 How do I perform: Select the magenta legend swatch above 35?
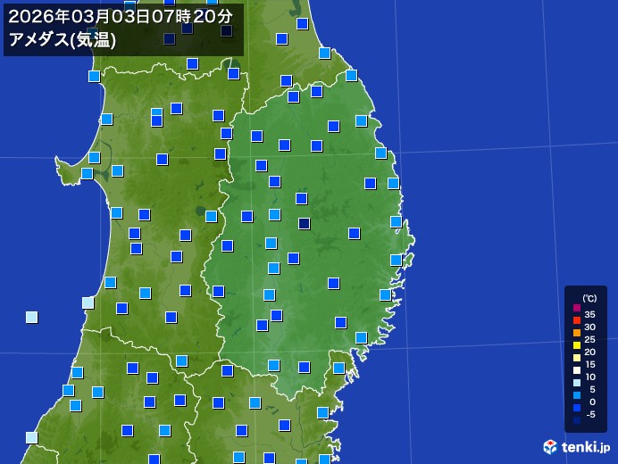tap(577, 308)
